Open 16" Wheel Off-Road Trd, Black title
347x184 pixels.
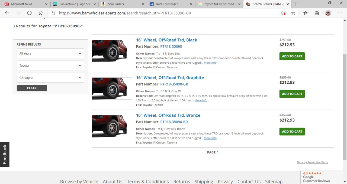166,40
